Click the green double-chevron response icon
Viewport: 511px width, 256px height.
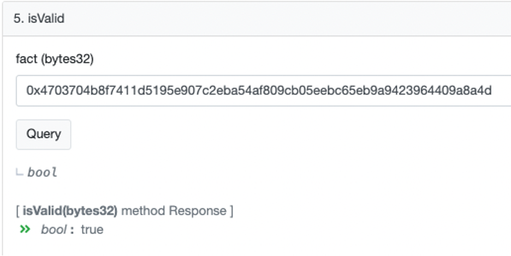tap(25, 229)
